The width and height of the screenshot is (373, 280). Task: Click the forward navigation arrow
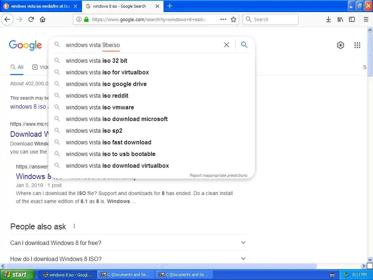click(20, 19)
